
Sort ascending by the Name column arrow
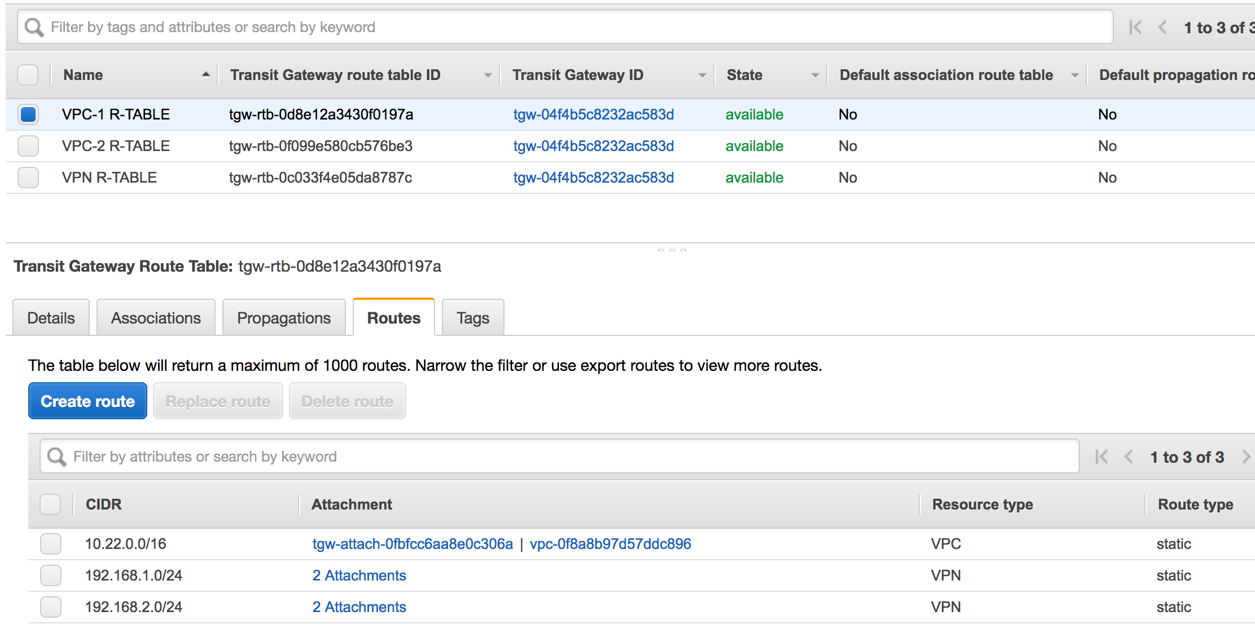click(206, 74)
